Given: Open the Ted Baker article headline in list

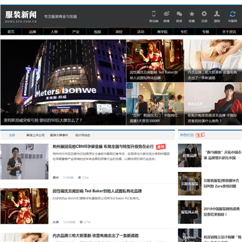Looking at the screenshot, I should click(97, 191).
